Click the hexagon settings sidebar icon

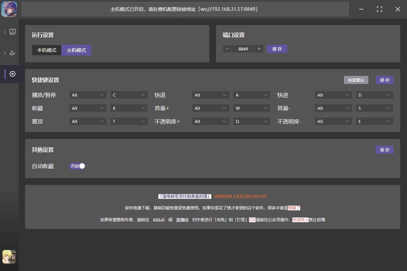click(x=13, y=74)
